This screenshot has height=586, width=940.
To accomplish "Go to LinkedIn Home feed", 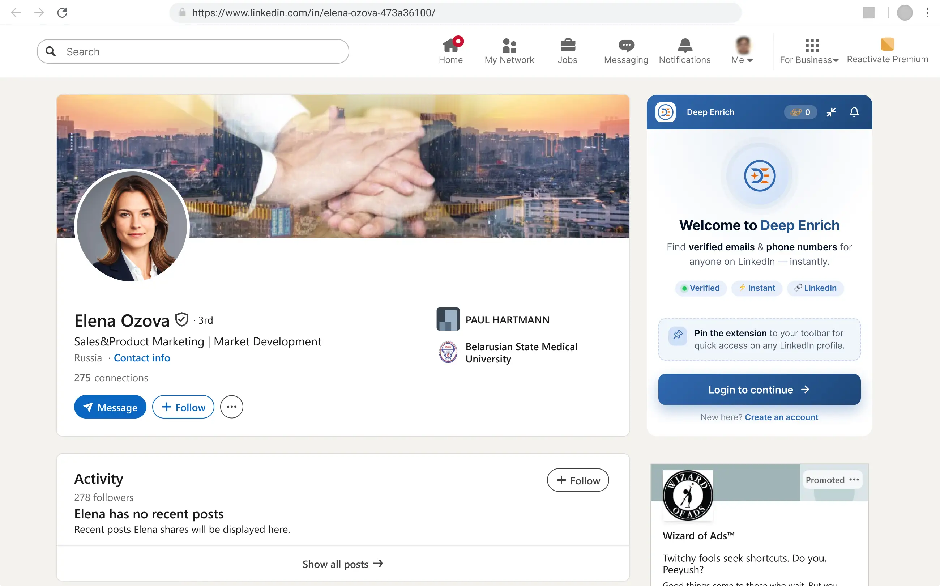I will point(451,51).
